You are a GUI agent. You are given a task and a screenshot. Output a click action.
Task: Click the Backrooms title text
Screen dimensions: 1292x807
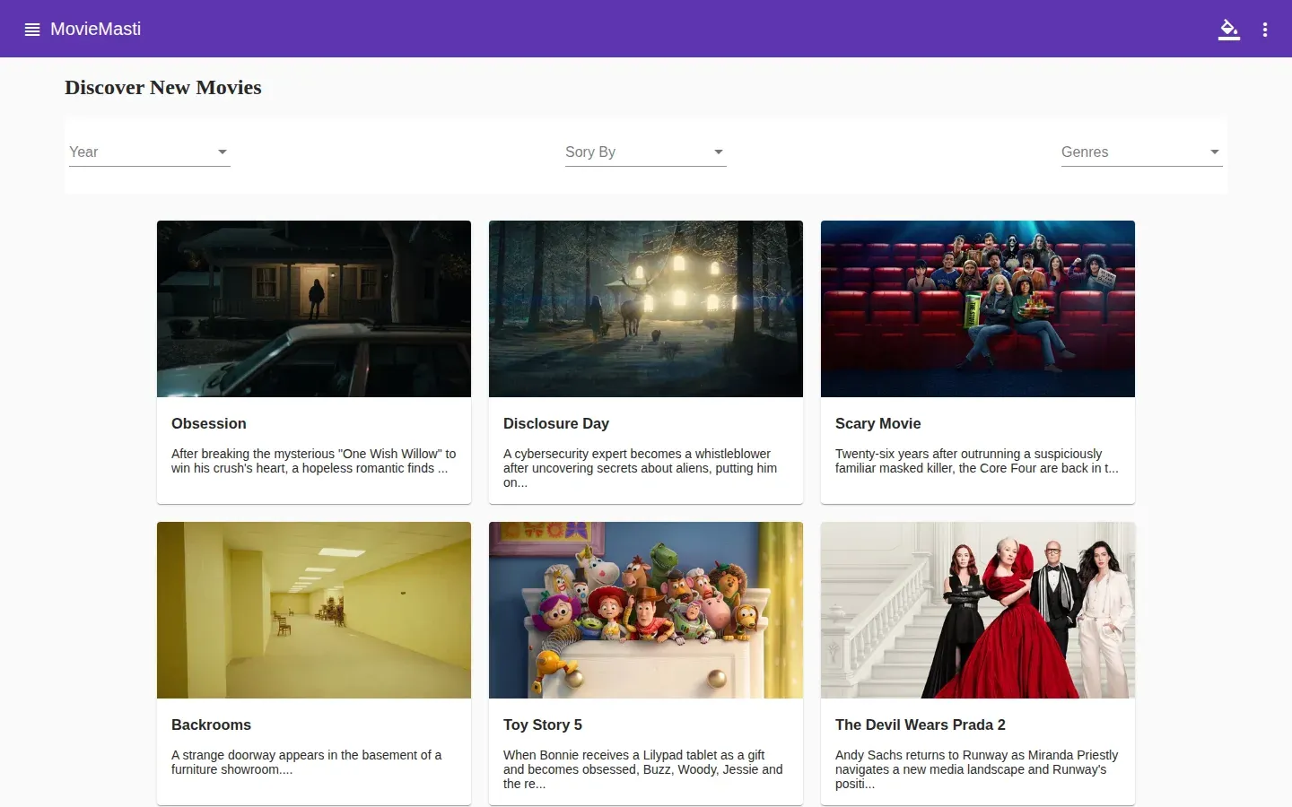pyautogui.click(x=211, y=725)
